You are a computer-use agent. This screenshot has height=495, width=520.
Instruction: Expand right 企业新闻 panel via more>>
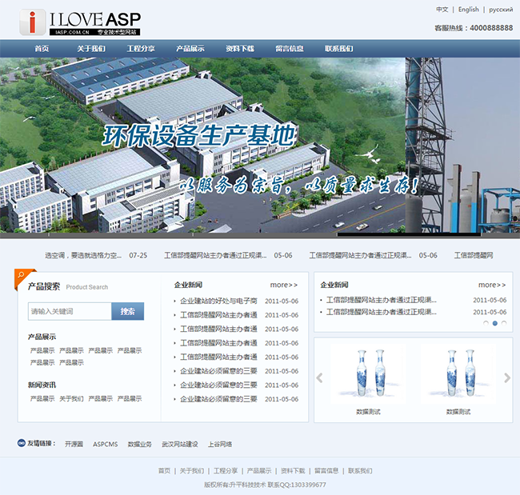[492, 285]
